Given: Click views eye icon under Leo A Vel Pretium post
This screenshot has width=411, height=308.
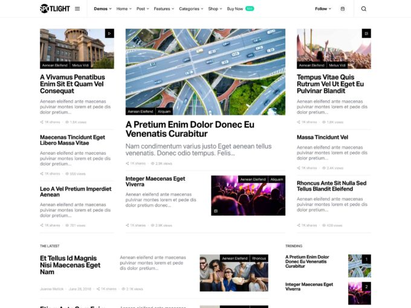Looking at the screenshot, I should (x=67, y=225).
